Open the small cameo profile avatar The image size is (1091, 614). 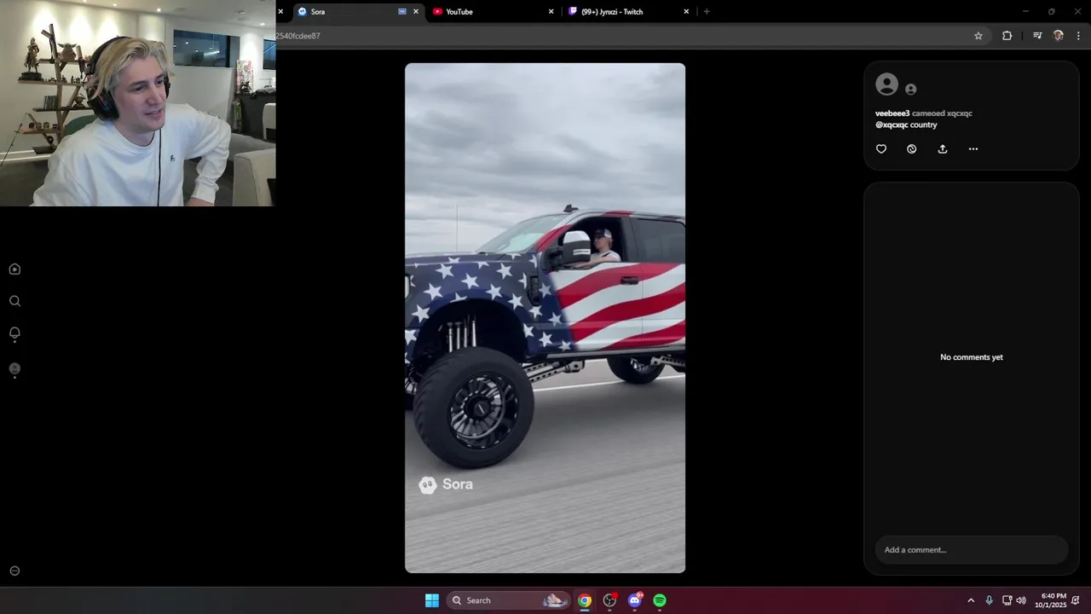(911, 90)
